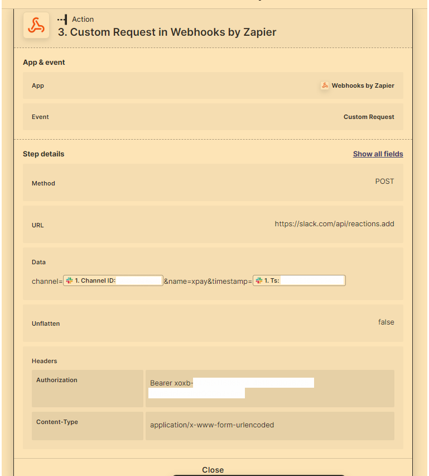Select the 1. Channel ID data pill
Image resolution: width=429 pixels, height=476 pixels.
click(x=113, y=280)
